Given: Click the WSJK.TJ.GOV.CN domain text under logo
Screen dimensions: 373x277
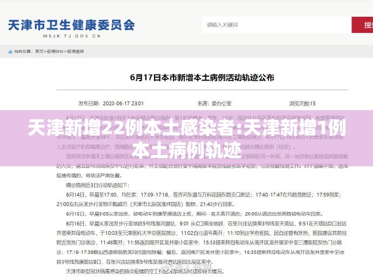Looking at the screenshot, I should coord(71,36).
